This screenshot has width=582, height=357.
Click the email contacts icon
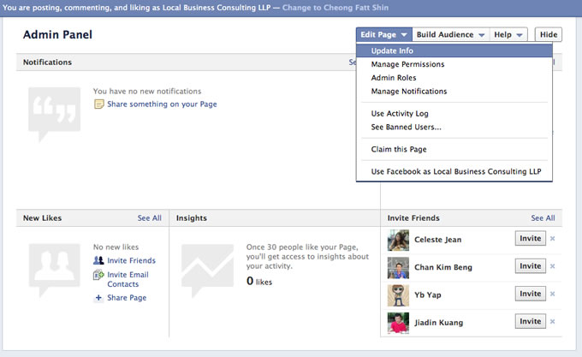click(98, 275)
